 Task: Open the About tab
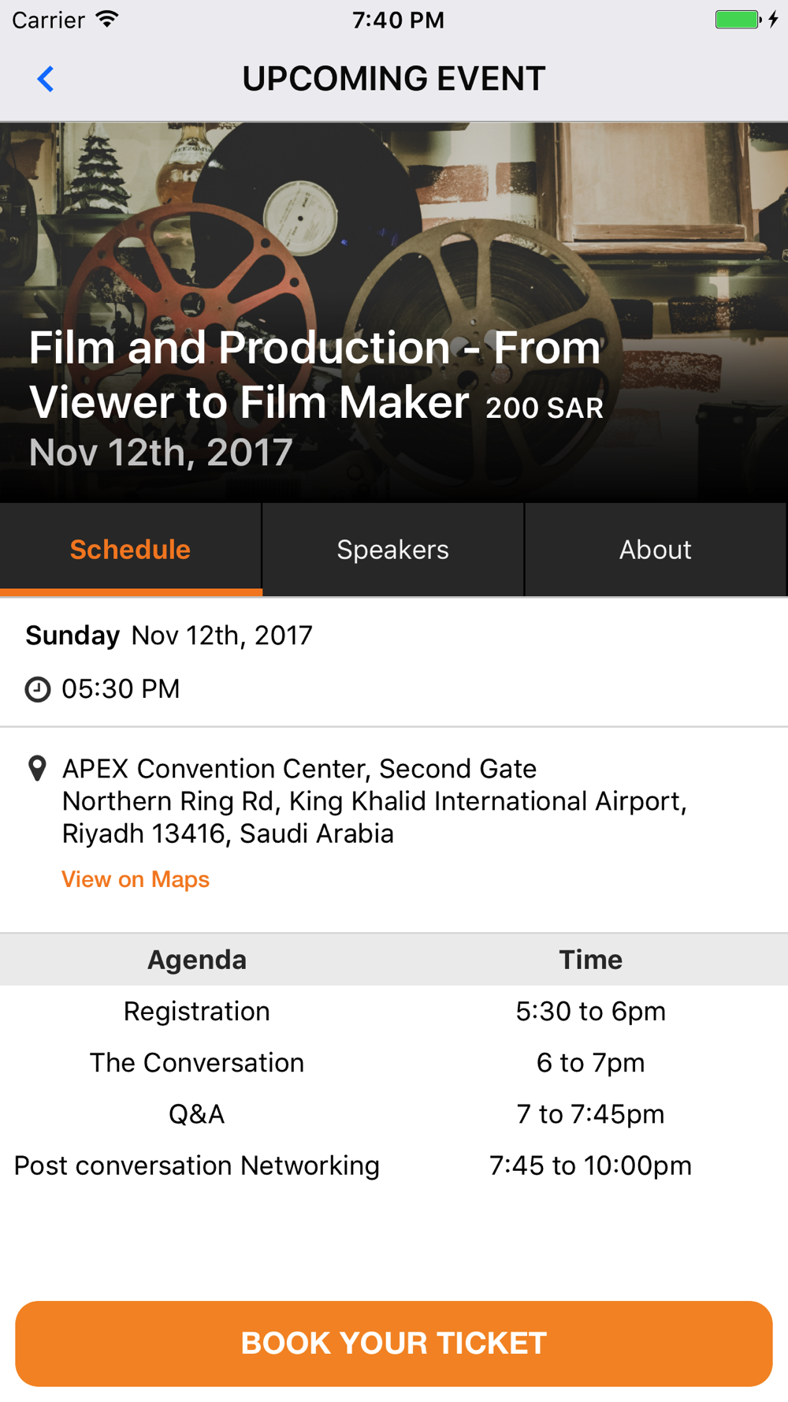(656, 550)
